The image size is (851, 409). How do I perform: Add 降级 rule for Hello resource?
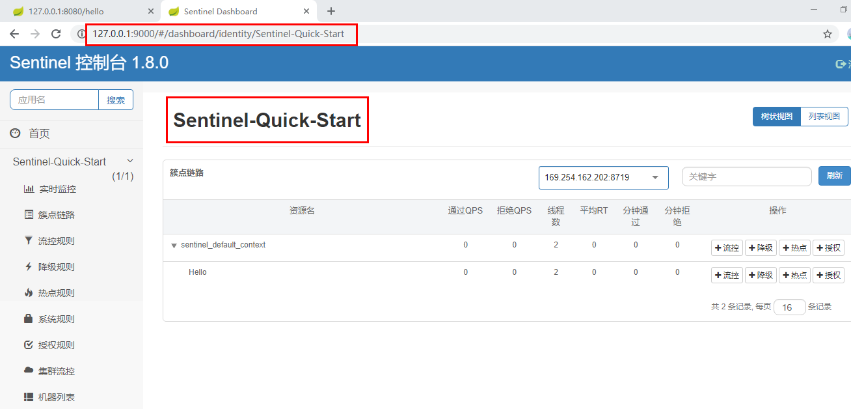coord(761,275)
